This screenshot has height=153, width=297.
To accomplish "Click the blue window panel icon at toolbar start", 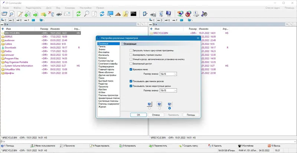I will click(x=4, y=14).
